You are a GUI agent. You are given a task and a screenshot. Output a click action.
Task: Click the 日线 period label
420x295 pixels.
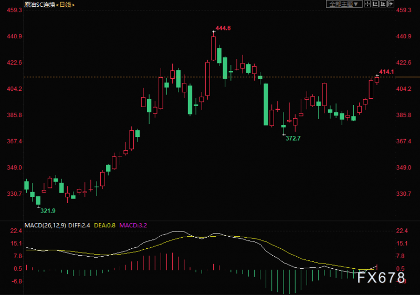point(65,5)
